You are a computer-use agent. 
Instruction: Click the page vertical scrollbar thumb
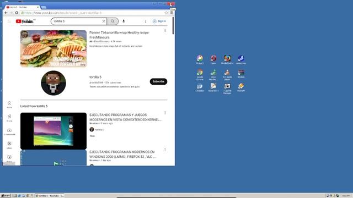pos(173,26)
